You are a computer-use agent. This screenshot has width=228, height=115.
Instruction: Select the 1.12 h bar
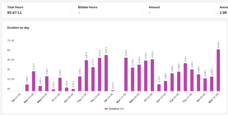[x=159, y=88]
